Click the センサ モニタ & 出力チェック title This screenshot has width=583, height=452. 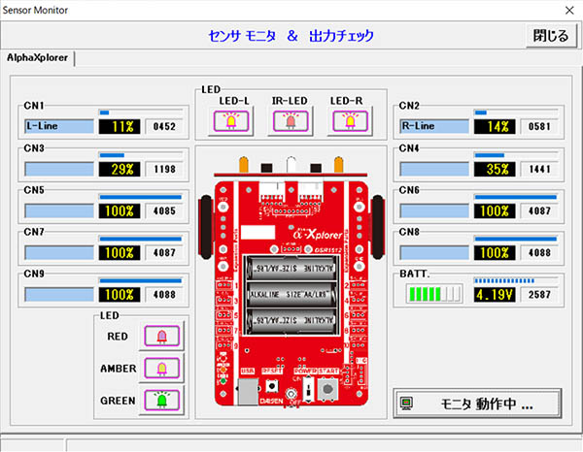tap(291, 36)
